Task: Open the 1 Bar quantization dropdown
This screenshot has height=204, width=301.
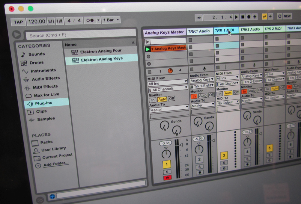Action: [x=111, y=20]
